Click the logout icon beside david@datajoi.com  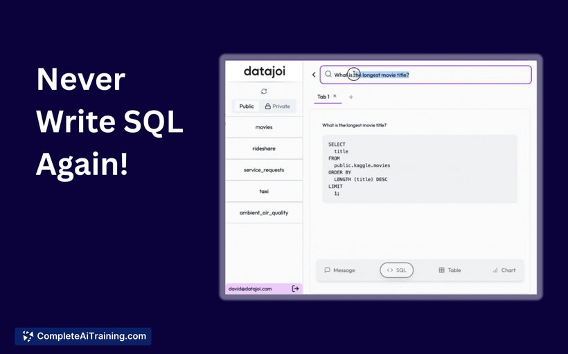coord(295,288)
